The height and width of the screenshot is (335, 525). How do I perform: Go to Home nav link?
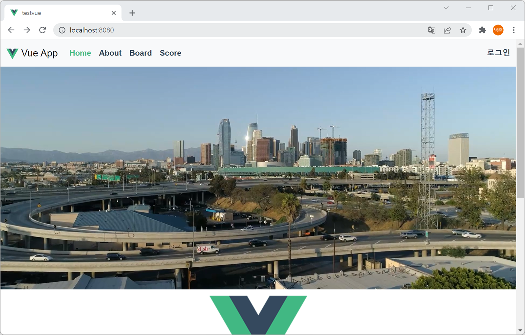point(80,53)
